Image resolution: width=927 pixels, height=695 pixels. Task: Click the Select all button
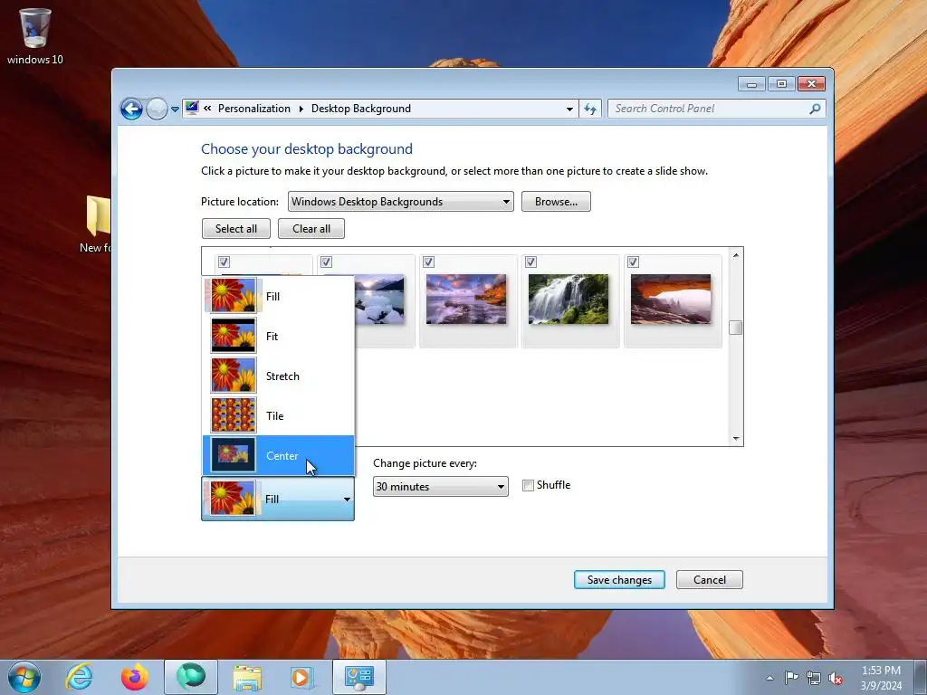coord(236,229)
